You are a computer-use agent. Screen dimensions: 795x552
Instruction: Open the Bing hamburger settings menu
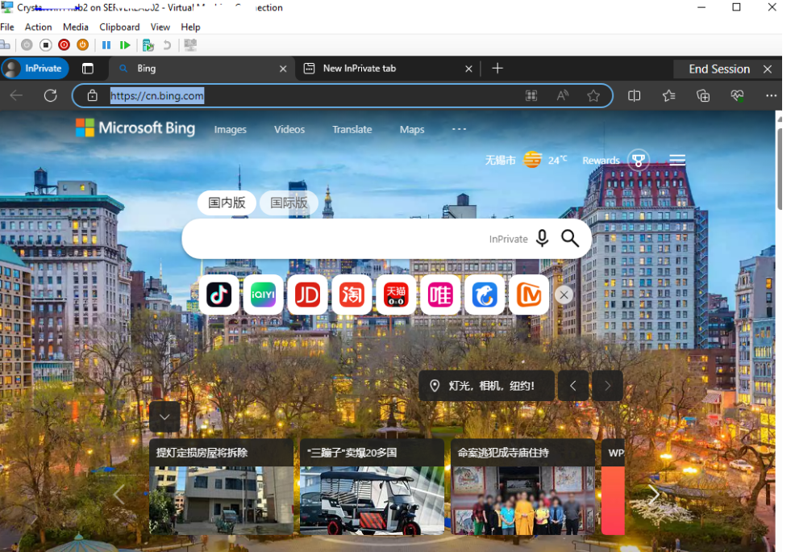pyautogui.click(x=677, y=161)
